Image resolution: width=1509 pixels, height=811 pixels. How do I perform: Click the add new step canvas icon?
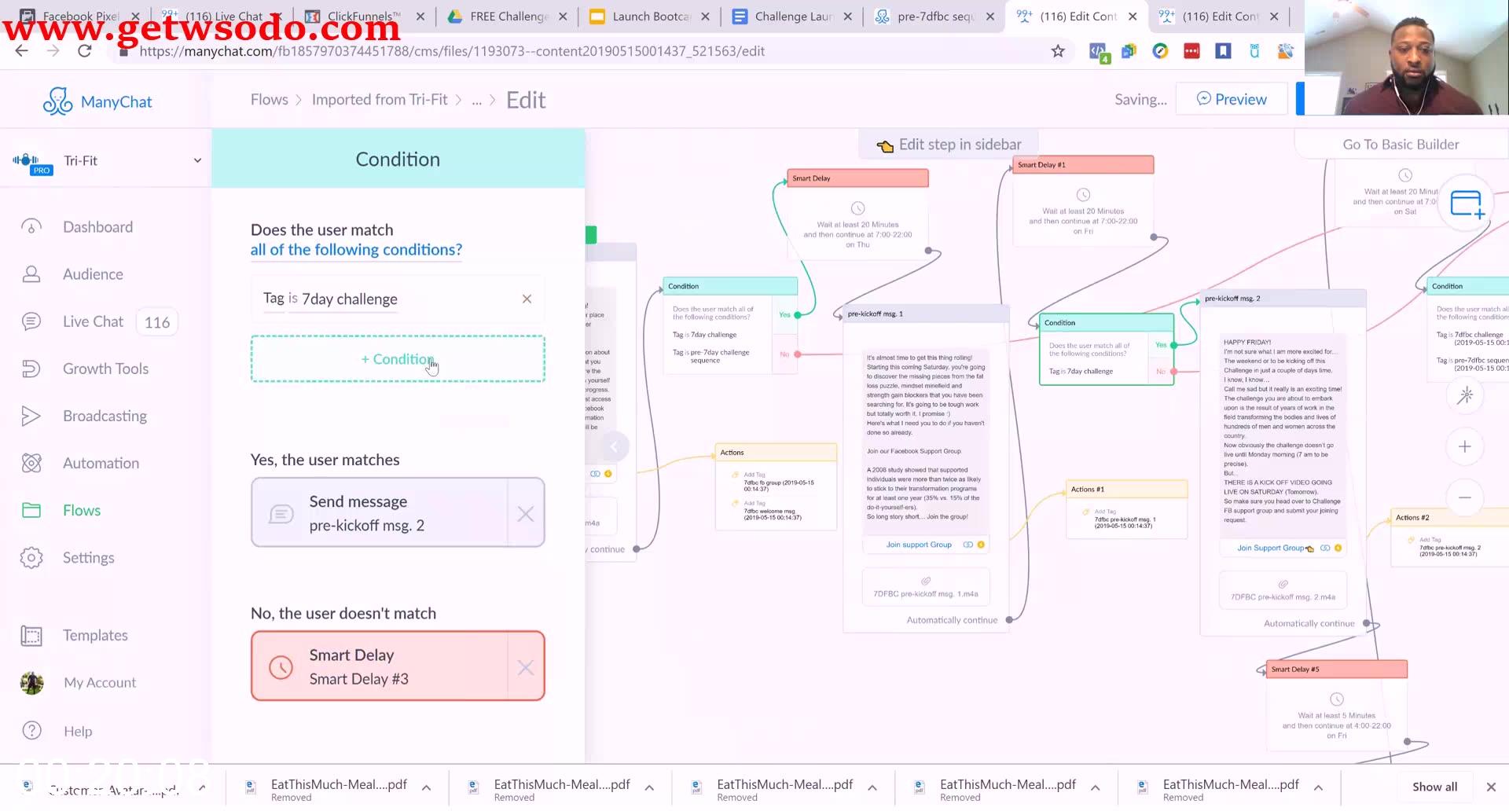click(x=1466, y=204)
